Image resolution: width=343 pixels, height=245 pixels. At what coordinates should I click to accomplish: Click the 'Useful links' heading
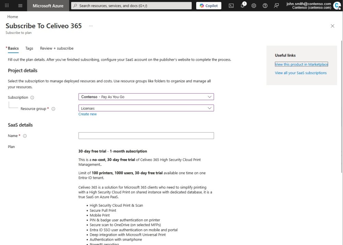(285, 55)
